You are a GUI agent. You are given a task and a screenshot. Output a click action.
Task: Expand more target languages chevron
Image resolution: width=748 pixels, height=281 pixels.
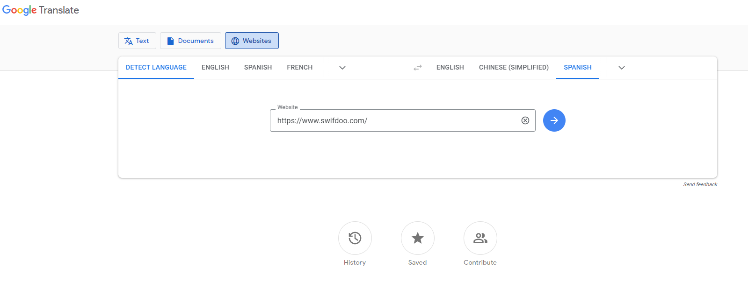[622, 68]
